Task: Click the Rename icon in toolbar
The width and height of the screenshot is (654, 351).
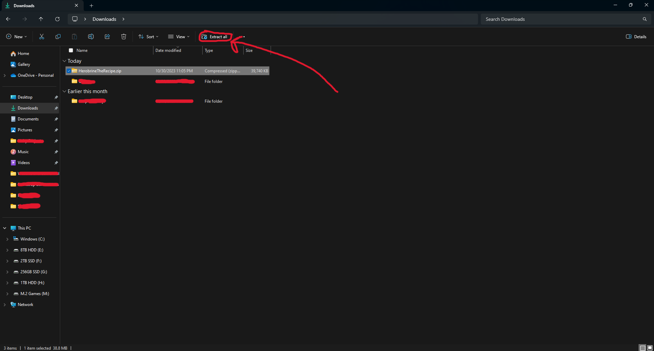Action: (x=91, y=36)
